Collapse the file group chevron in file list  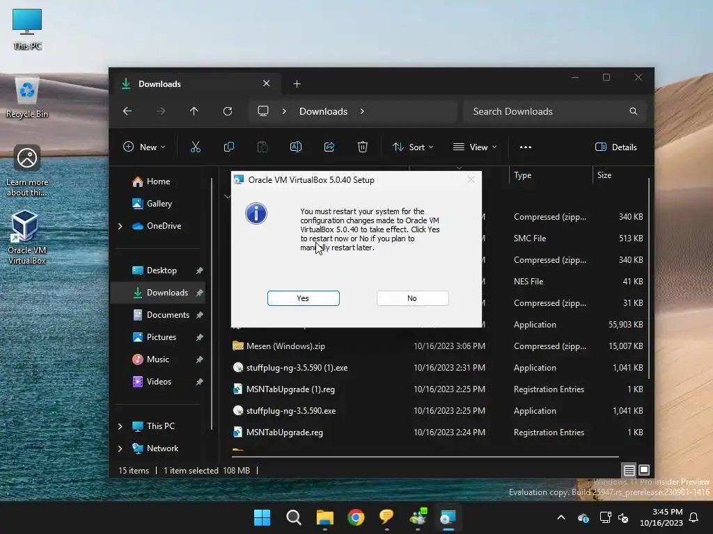click(x=227, y=196)
